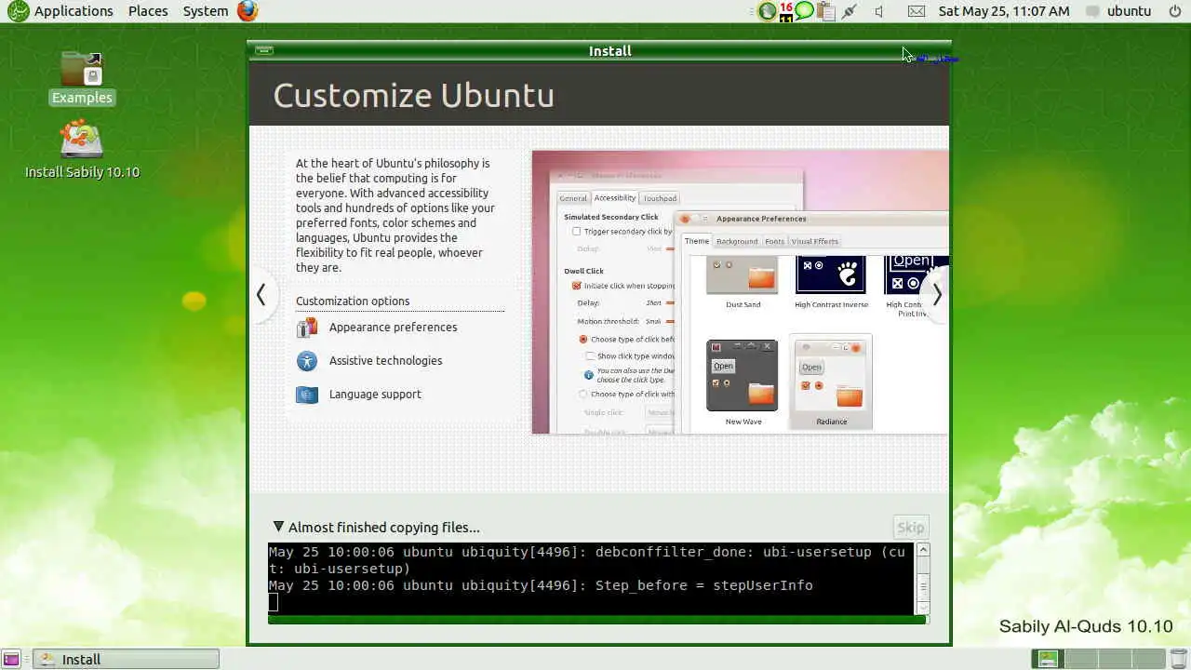Open the ubuntu user menu
The width and height of the screenshot is (1191, 670).
point(1119,11)
